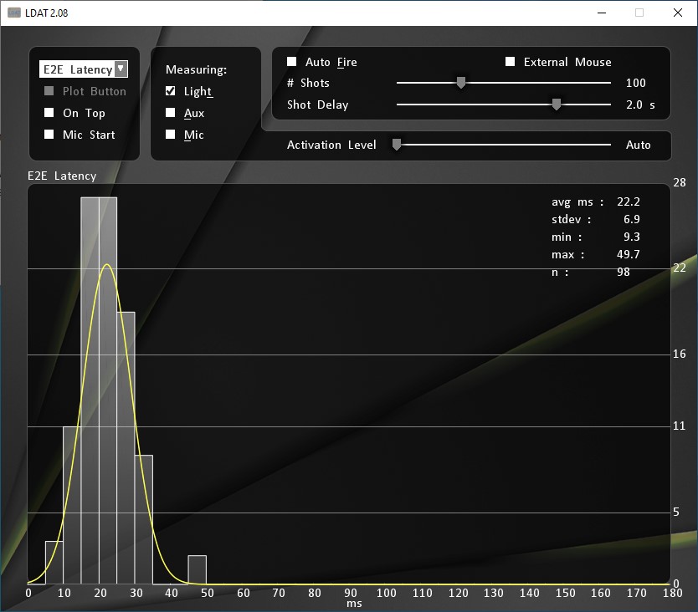Click the 'stdev : 6.9' statistic
Screen dimensions: 698x612
click(x=596, y=219)
